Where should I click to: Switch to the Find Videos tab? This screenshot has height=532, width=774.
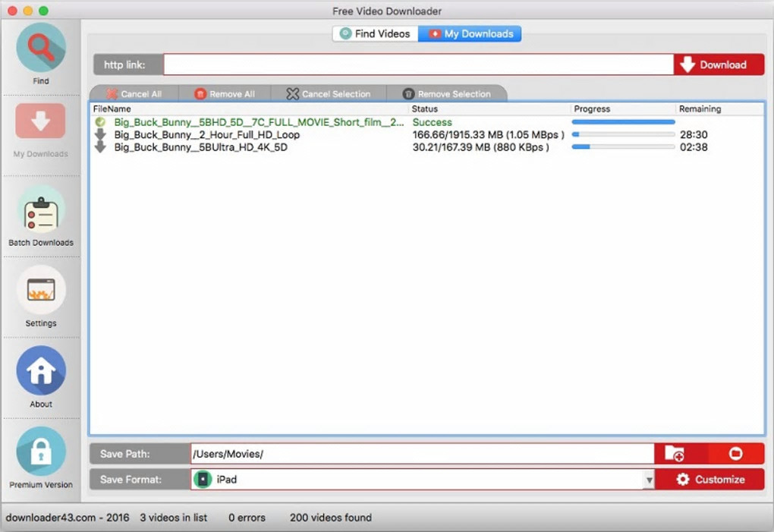375,33
